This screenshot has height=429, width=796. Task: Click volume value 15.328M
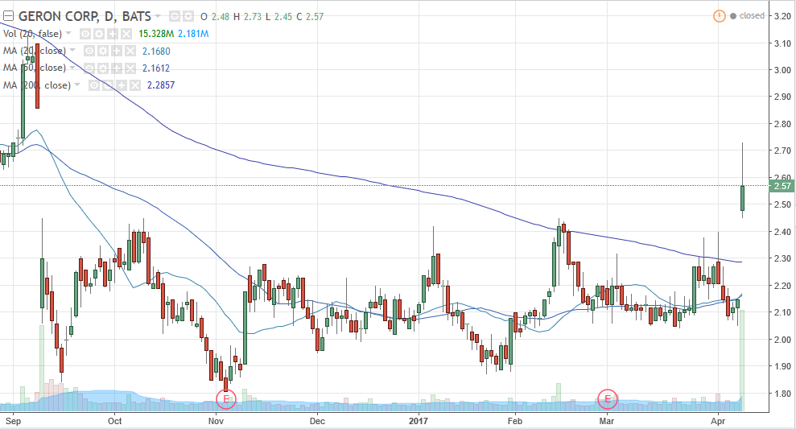click(x=156, y=34)
